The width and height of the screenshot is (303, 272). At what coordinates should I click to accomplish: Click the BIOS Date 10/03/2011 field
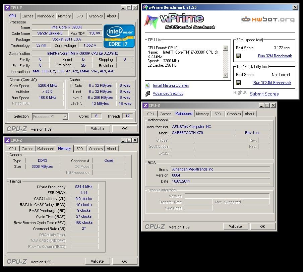click(x=221, y=181)
